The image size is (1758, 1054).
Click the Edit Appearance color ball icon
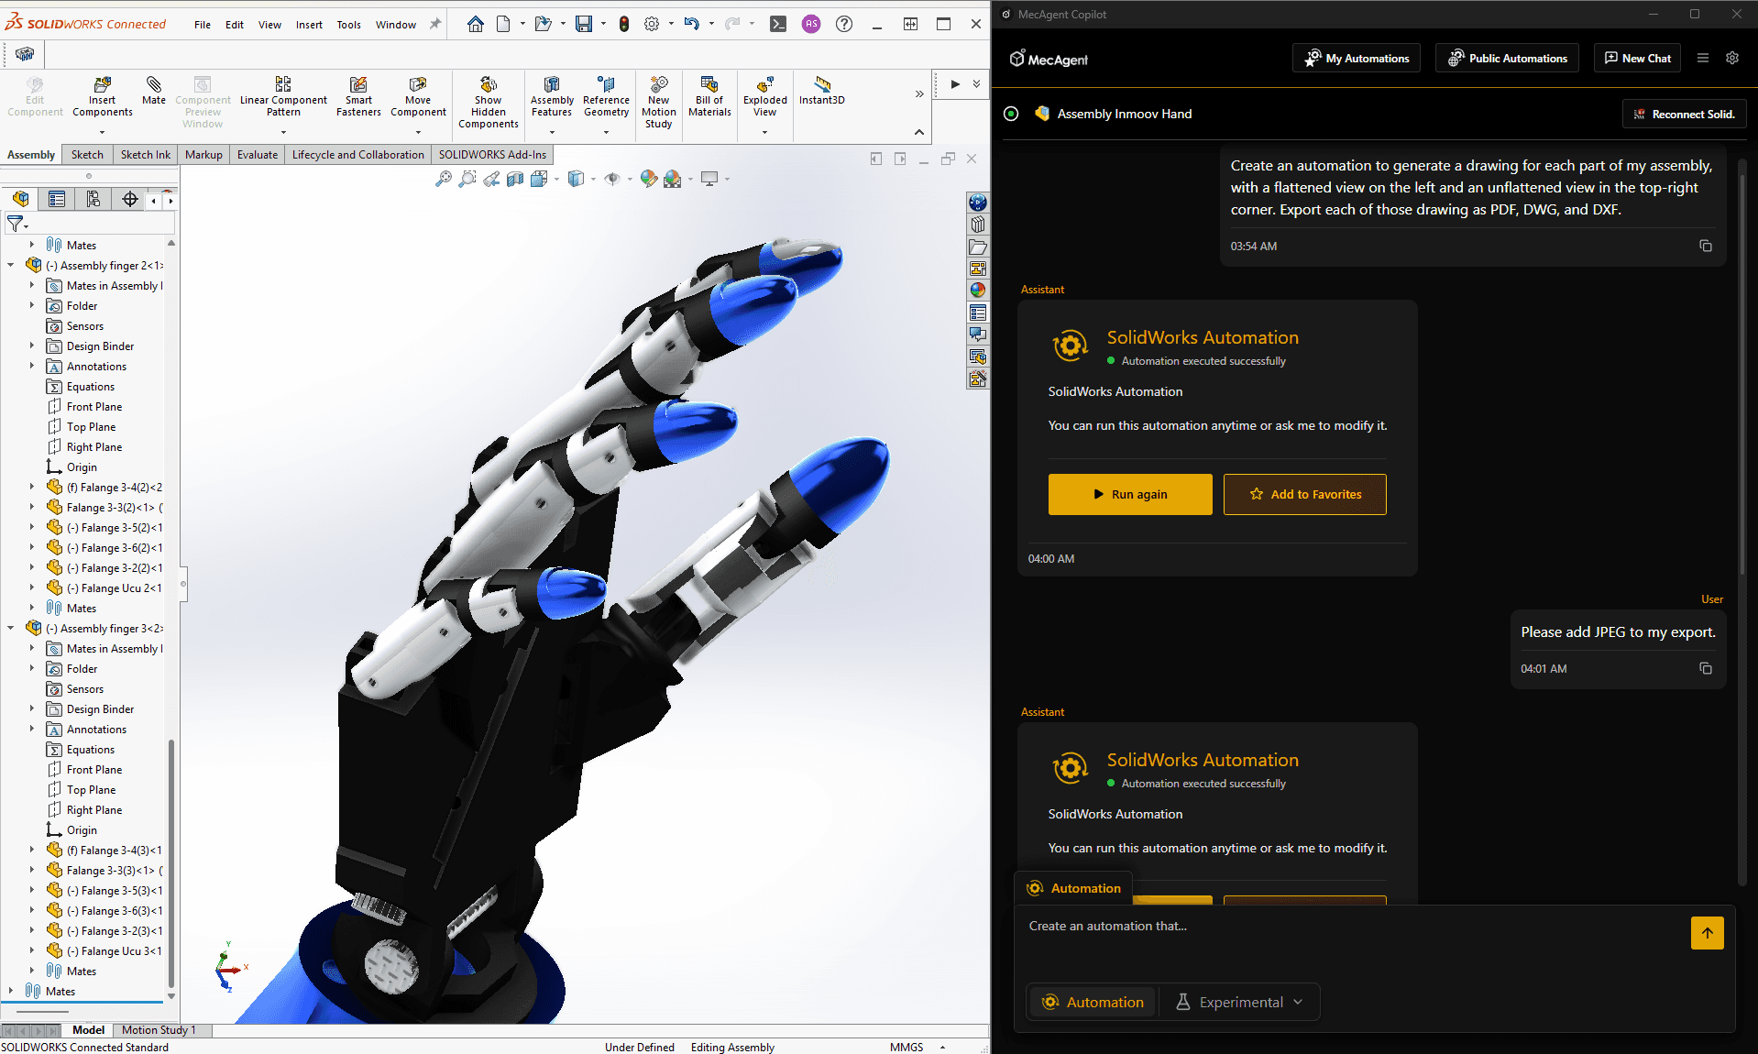649,179
